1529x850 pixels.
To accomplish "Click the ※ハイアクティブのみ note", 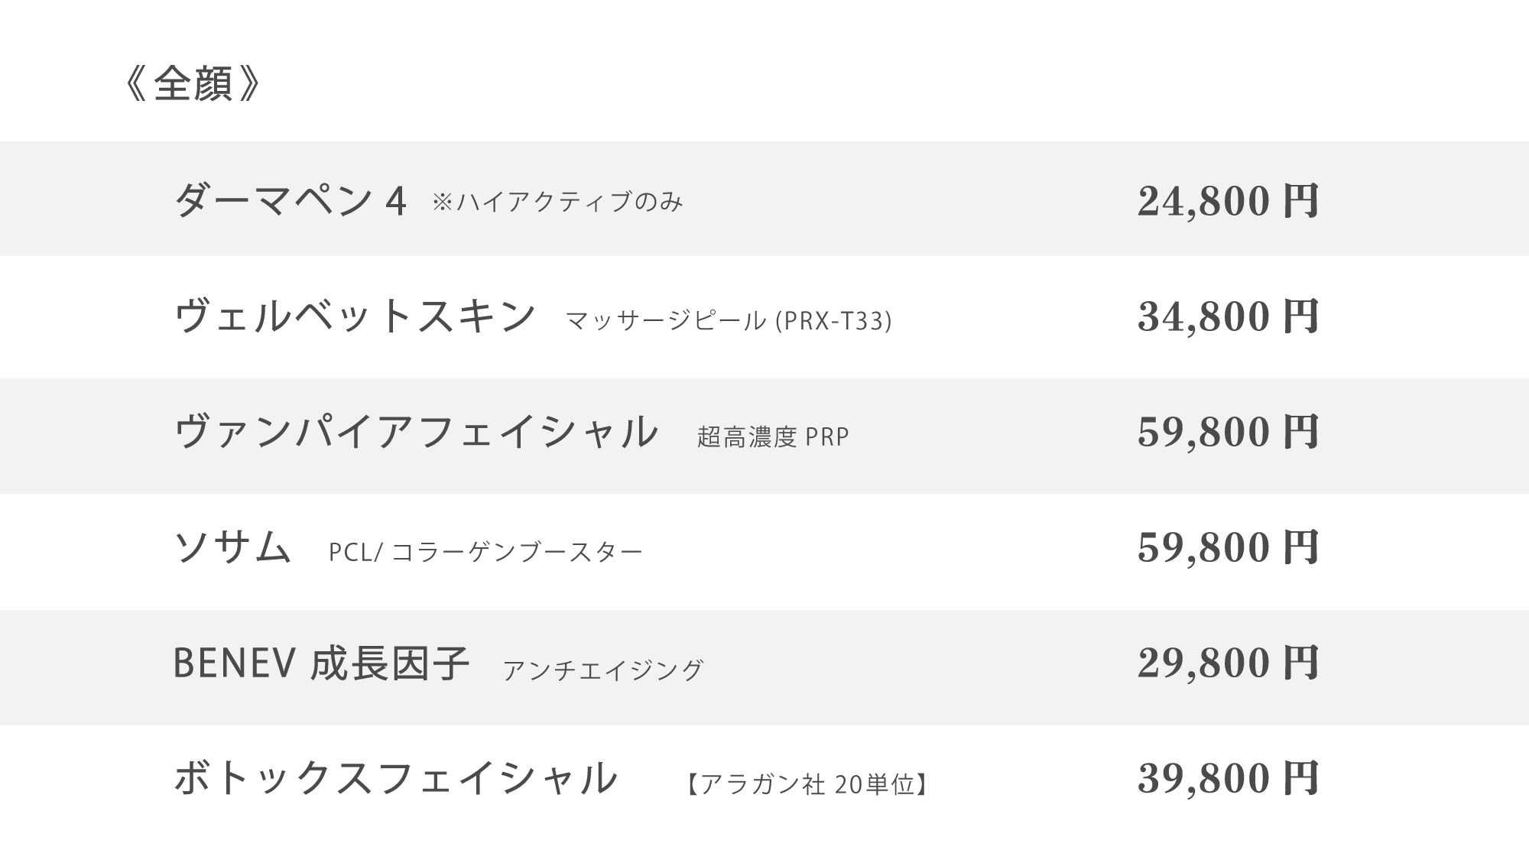I will click(x=557, y=203).
